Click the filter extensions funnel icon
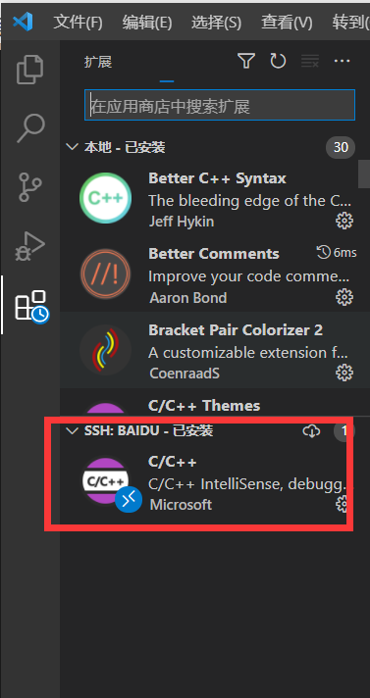 point(246,61)
